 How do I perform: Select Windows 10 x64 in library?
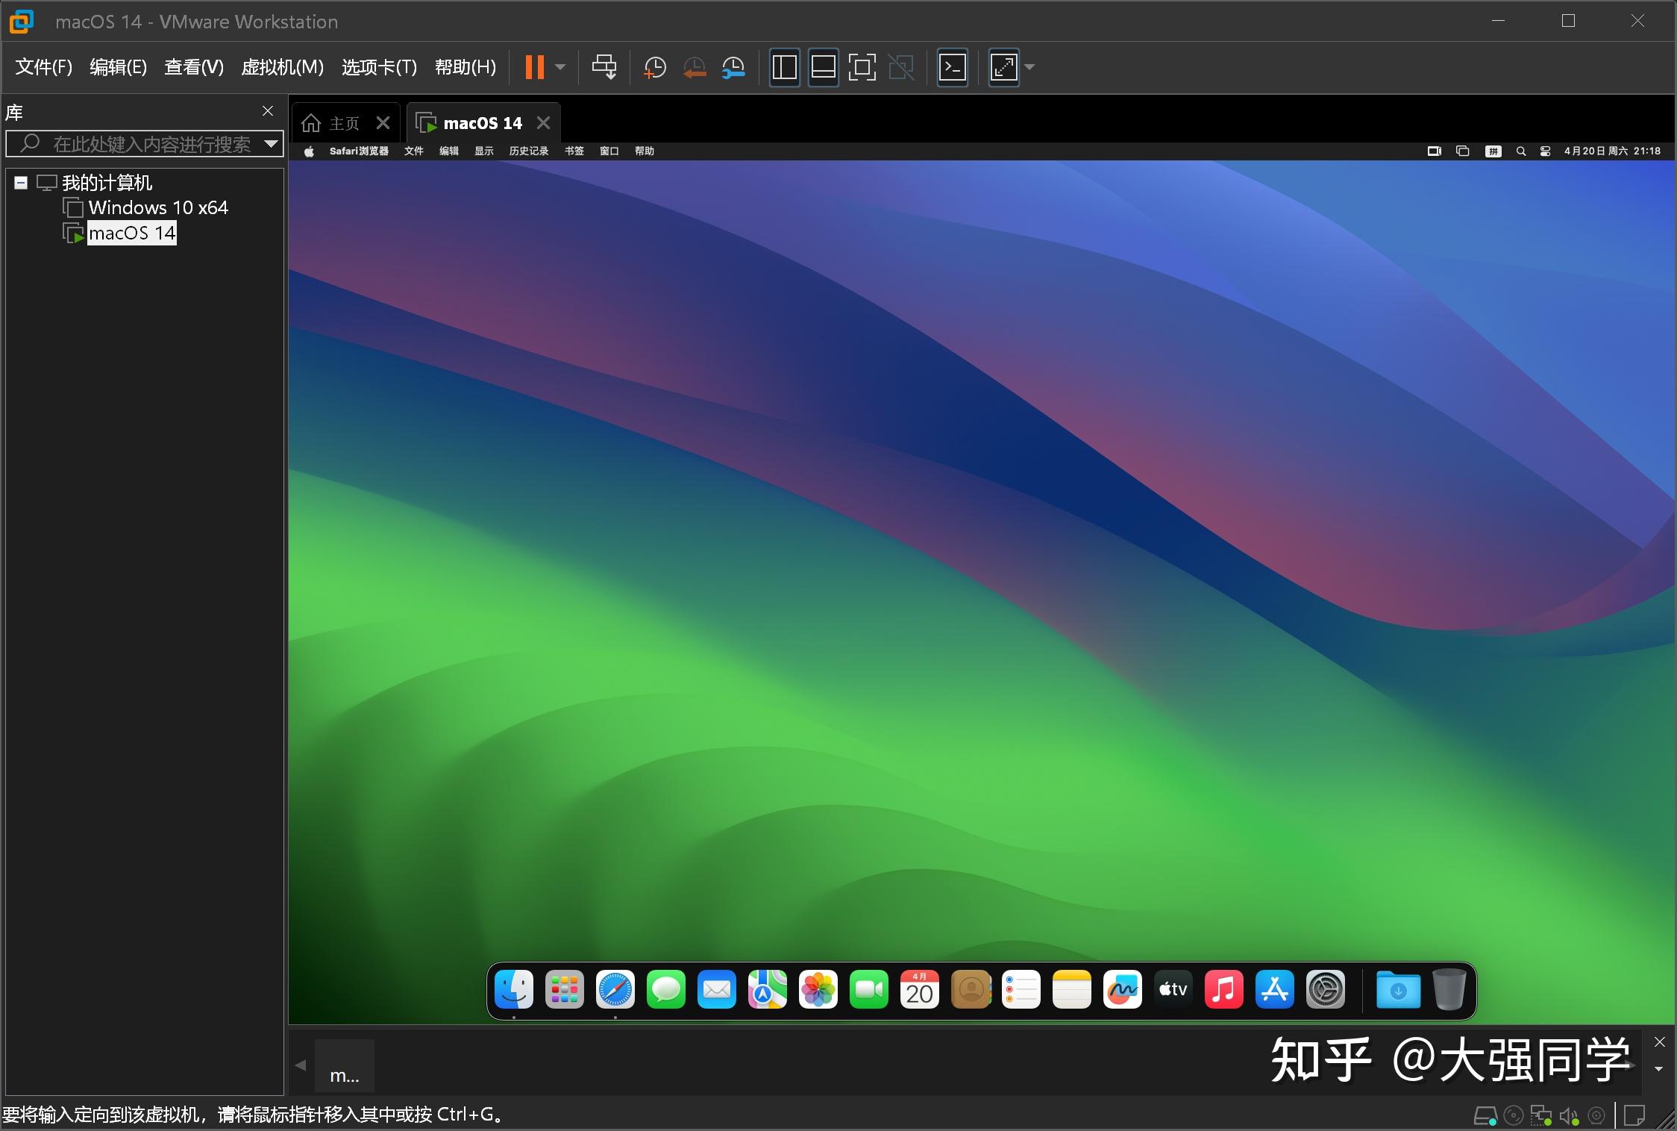(157, 207)
